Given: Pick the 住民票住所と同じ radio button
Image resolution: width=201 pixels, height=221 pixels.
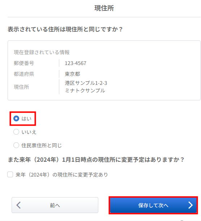Looking at the screenshot, I should pyautogui.click(x=16, y=145).
